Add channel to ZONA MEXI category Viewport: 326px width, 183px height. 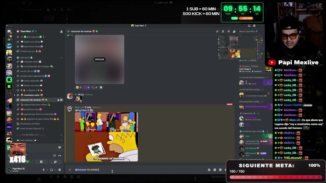[x=61, y=58]
